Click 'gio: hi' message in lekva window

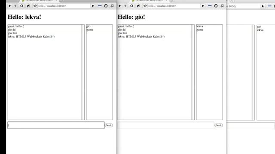(12, 30)
